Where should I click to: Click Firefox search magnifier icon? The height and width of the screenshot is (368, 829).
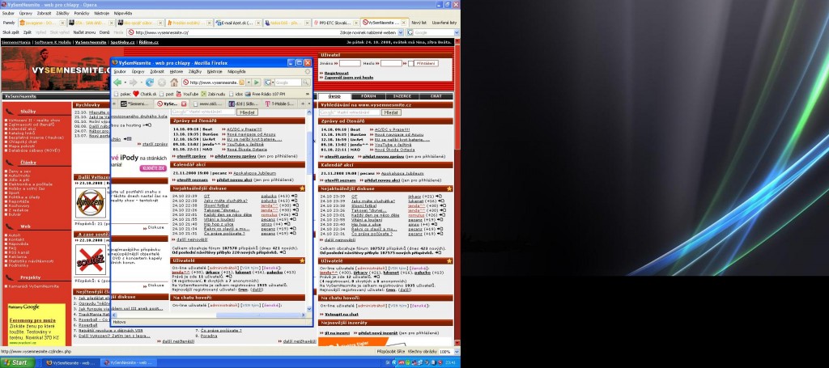(x=305, y=82)
